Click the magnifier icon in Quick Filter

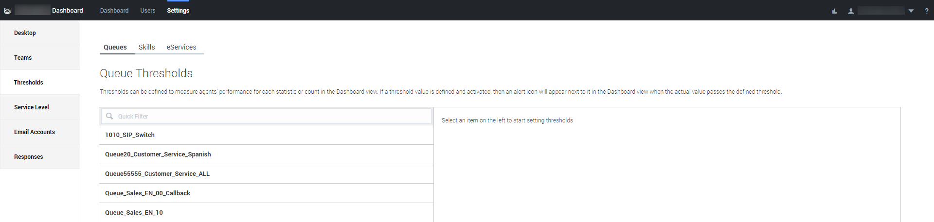pyautogui.click(x=109, y=116)
